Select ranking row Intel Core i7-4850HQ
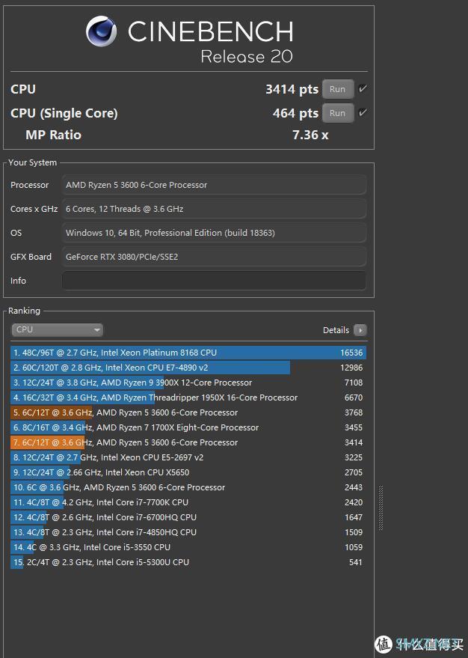The width and height of the screenshot is (468, 658). 188,532
